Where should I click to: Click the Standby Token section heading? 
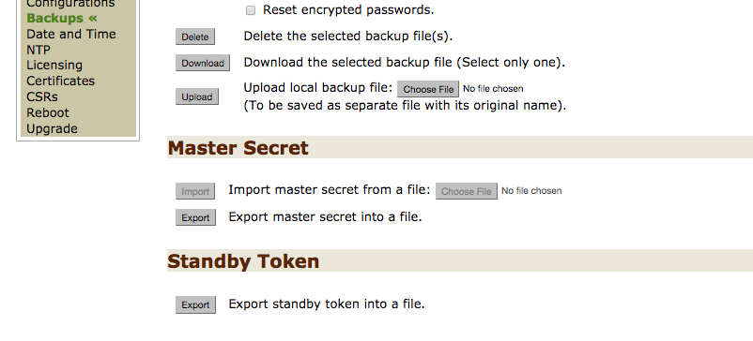point(243,261)
